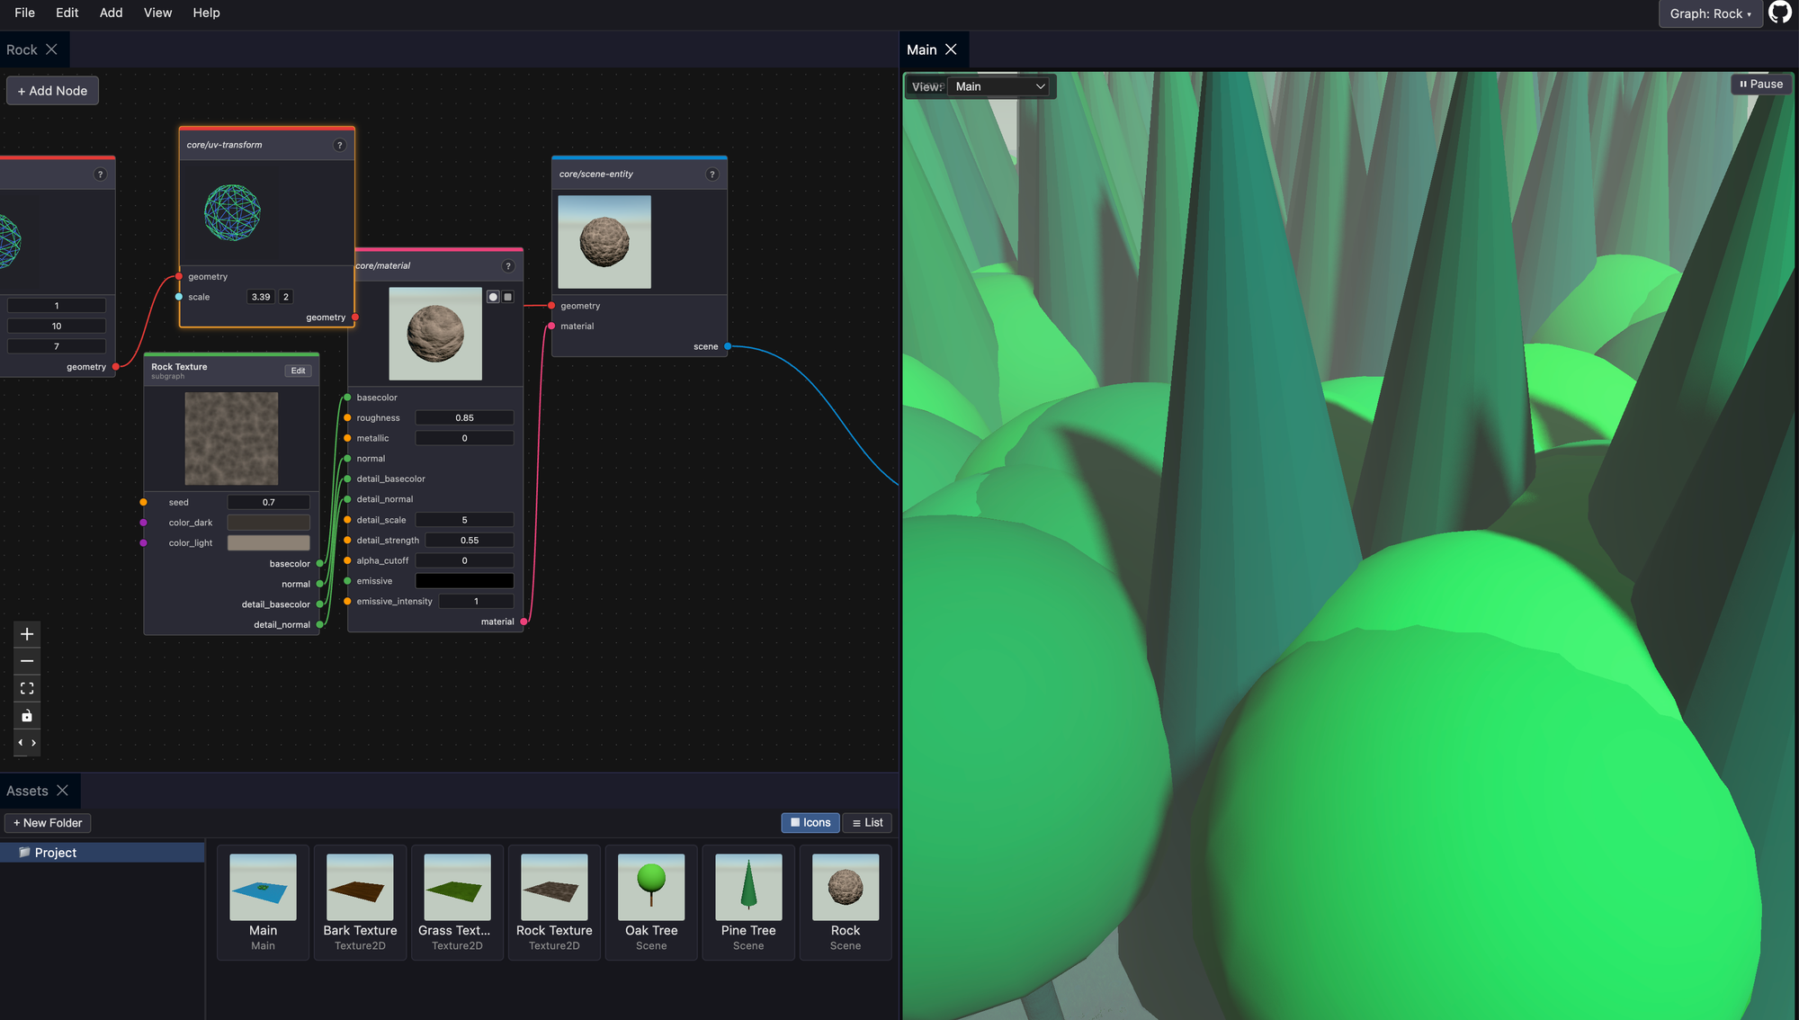Click the color_dark input port
The height and width of the screenshot is (1020, 1799).
pyautogui.click(x=143, y=523)
